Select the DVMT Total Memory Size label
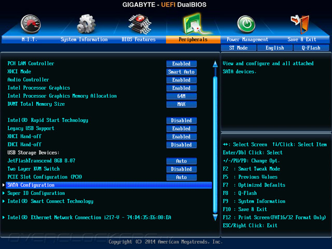The height and width of the screenshot is (249, 332). (x=36, y=104)
